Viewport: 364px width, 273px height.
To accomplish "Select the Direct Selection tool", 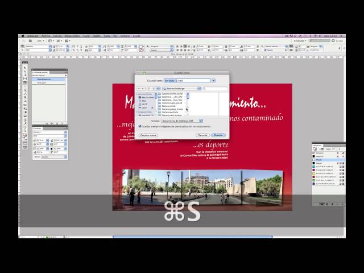I will tap(25, 72).
